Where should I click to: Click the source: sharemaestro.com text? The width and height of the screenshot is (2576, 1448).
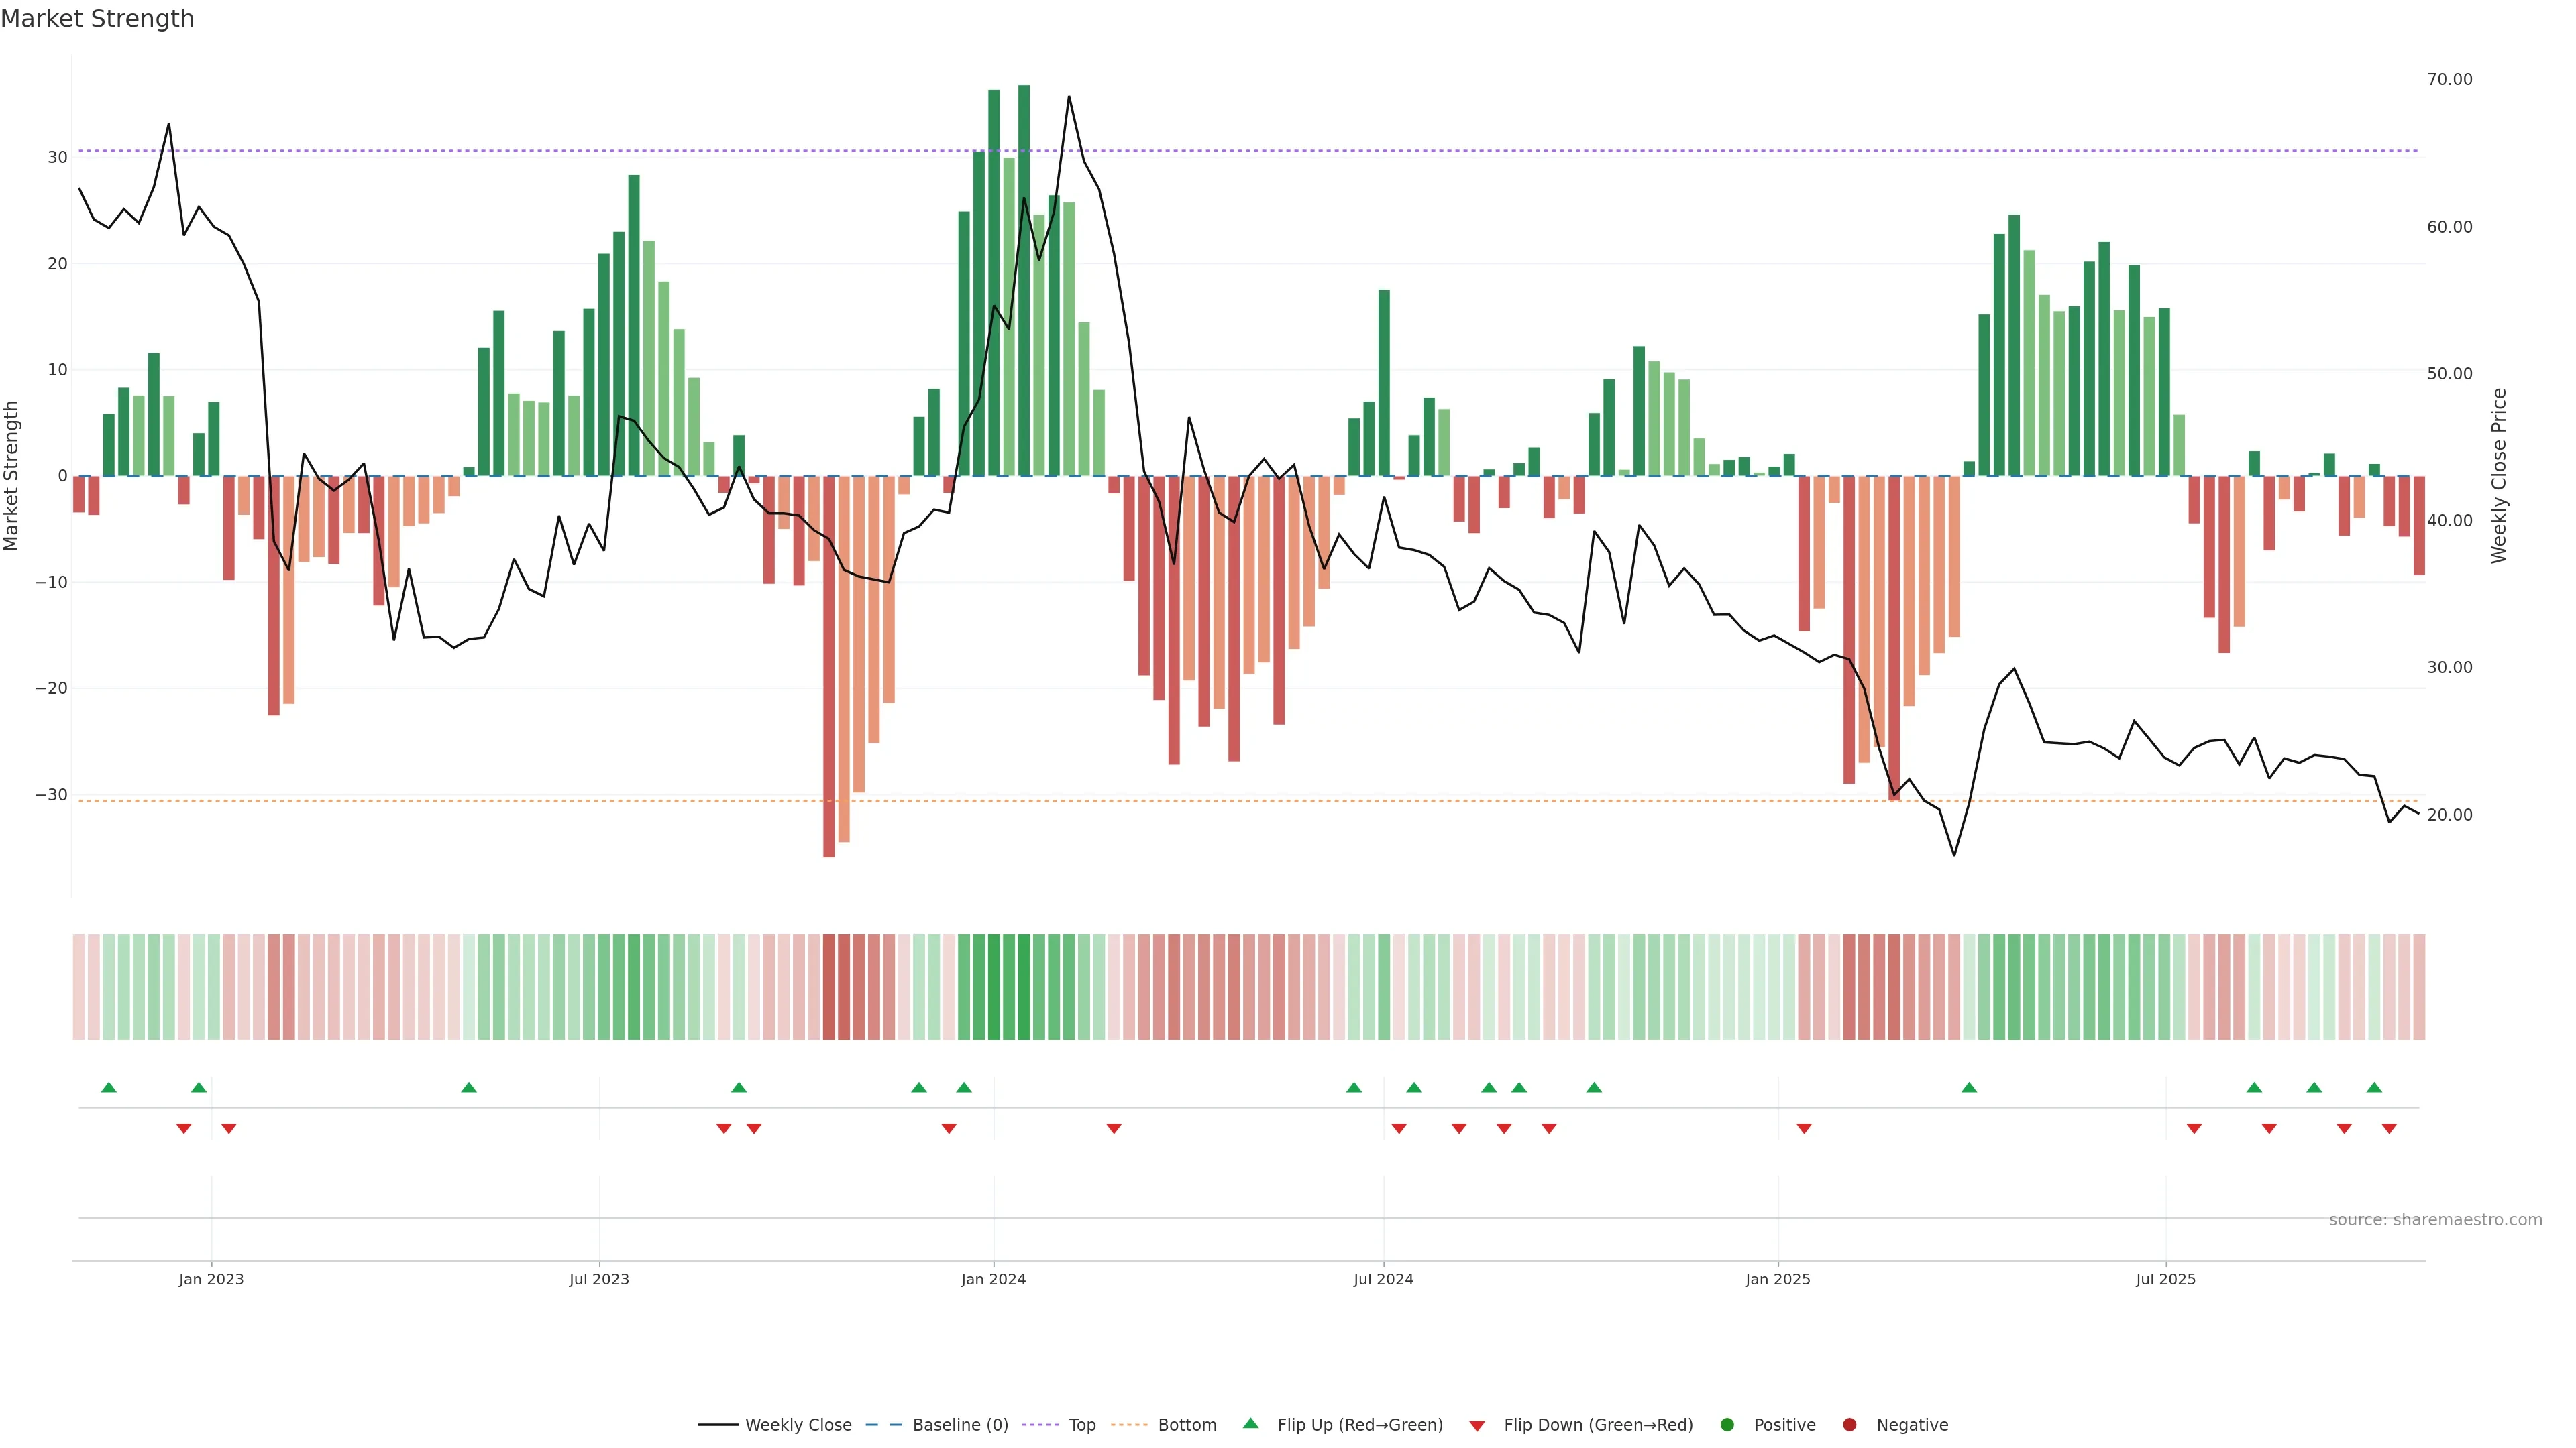pyautogui.click(x=2435, y=1219)
